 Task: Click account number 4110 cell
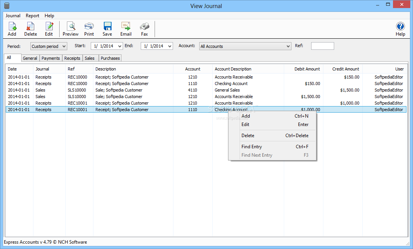(x=193, y=90)
